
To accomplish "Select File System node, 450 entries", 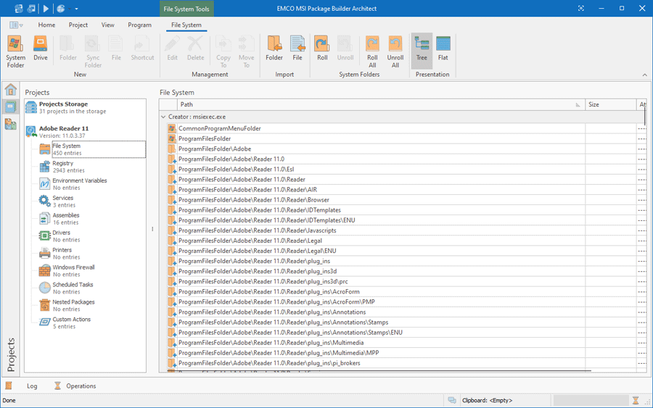I will 99,149.
